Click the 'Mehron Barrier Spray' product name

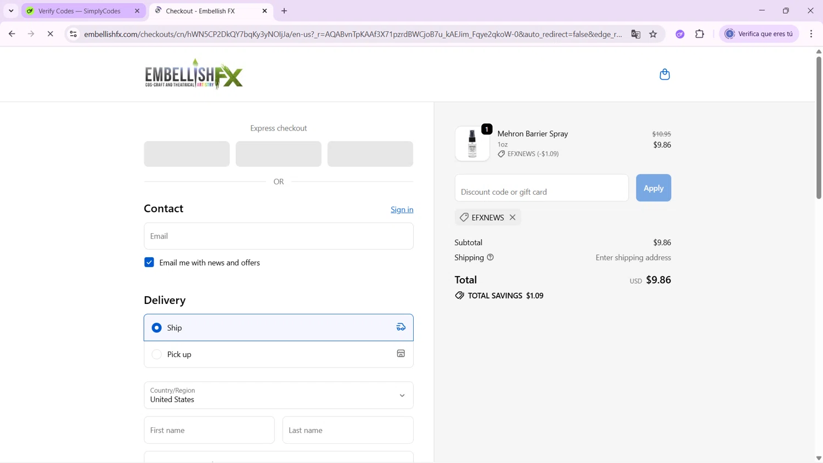click(x=533, y=133)
